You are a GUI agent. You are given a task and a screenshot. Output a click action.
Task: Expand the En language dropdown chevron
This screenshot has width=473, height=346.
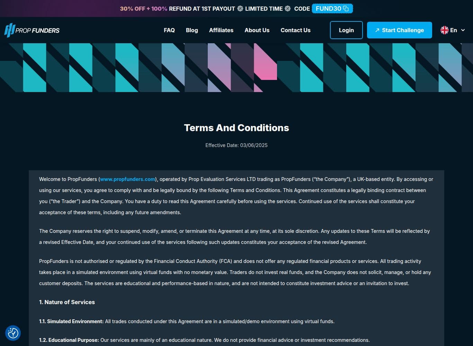(x=463, y=30)
